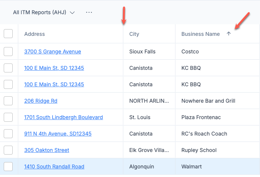Click the truncated Elk Grove Villa... city cell
The width and height of the screenshot is (260, 177).
(149, 150)
